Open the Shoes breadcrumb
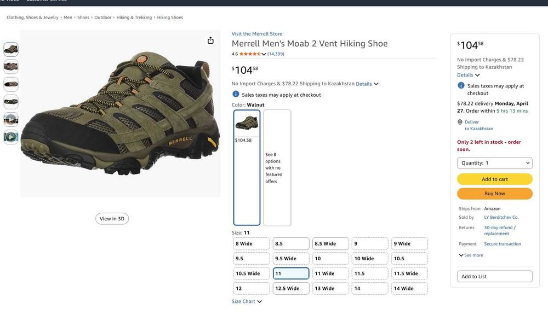This screenshot has width=548, height=315. [83, 17]
